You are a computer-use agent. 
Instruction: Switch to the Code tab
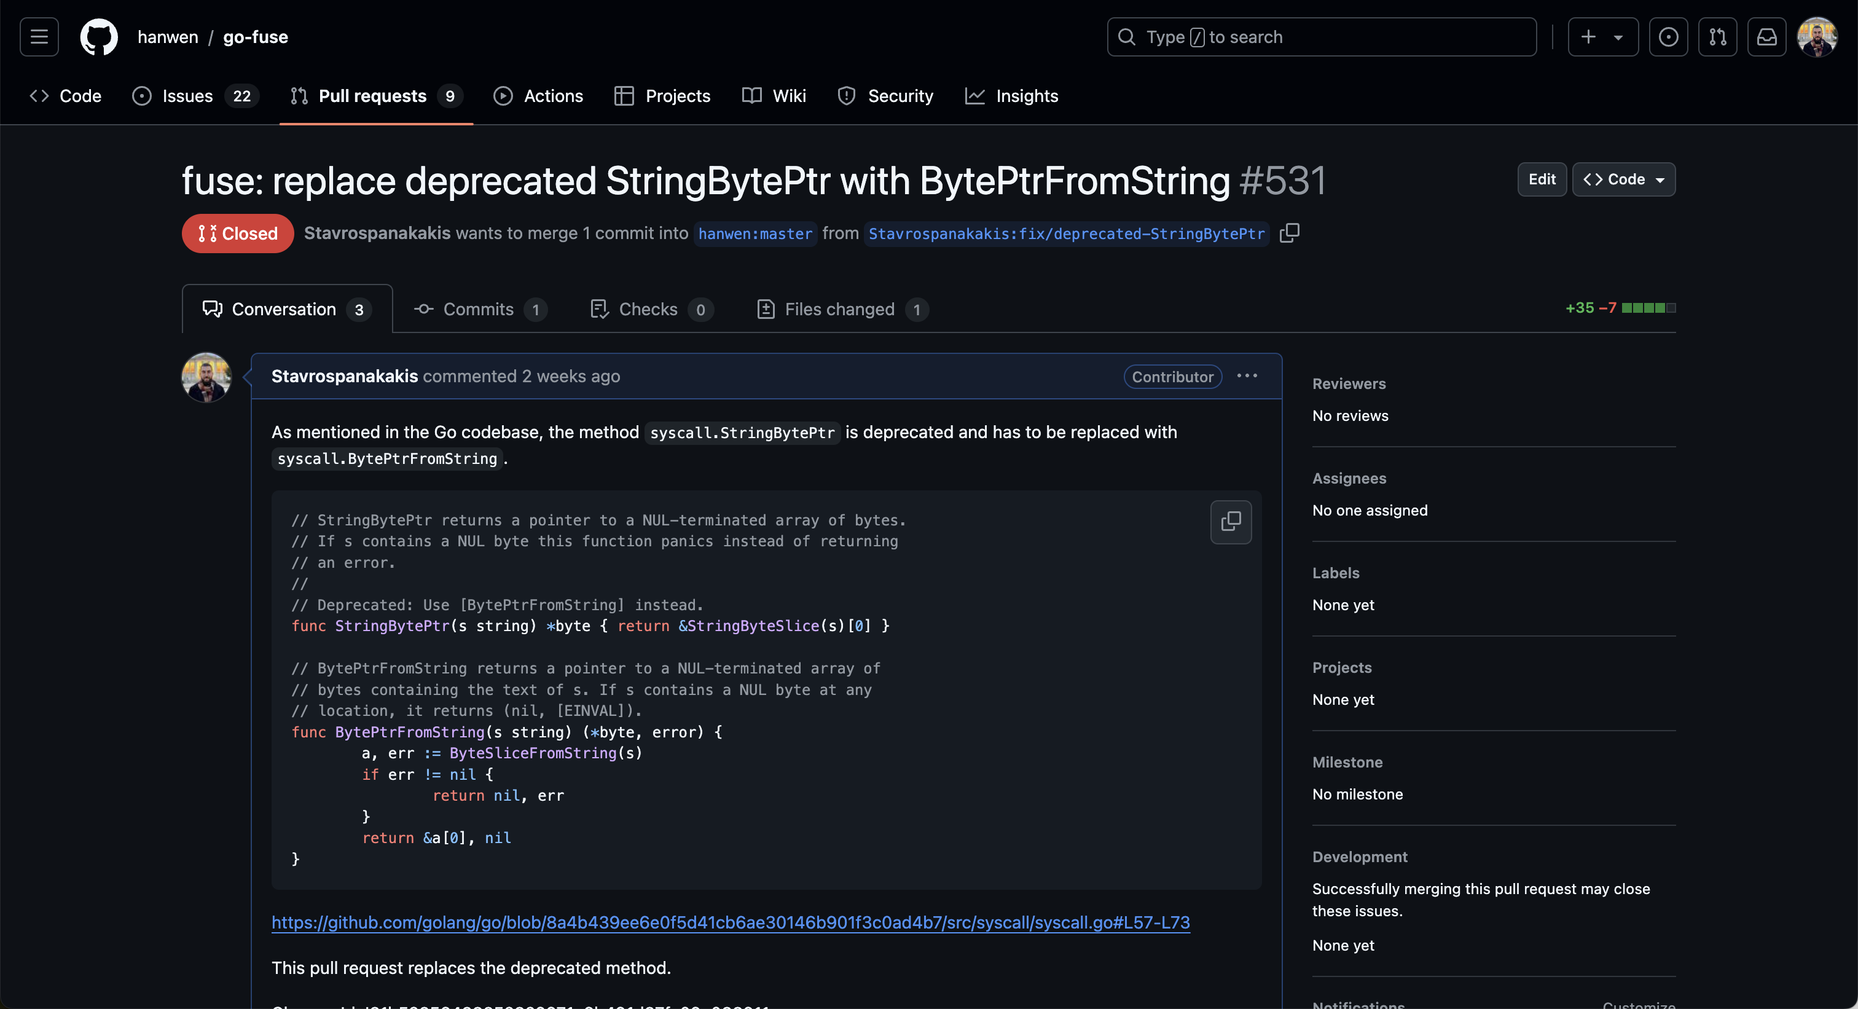(65, 96)
